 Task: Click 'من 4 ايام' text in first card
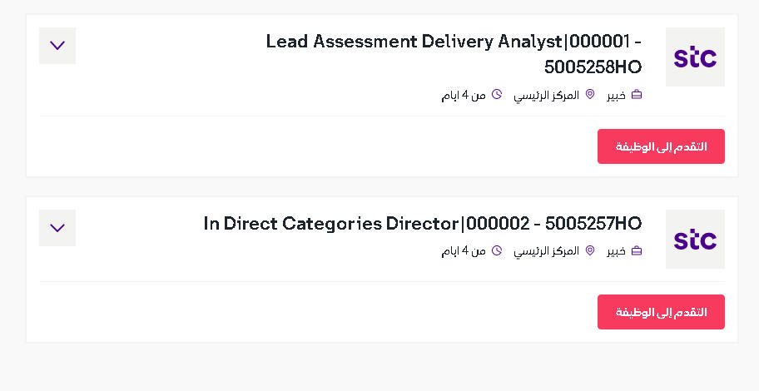(464, 96)
